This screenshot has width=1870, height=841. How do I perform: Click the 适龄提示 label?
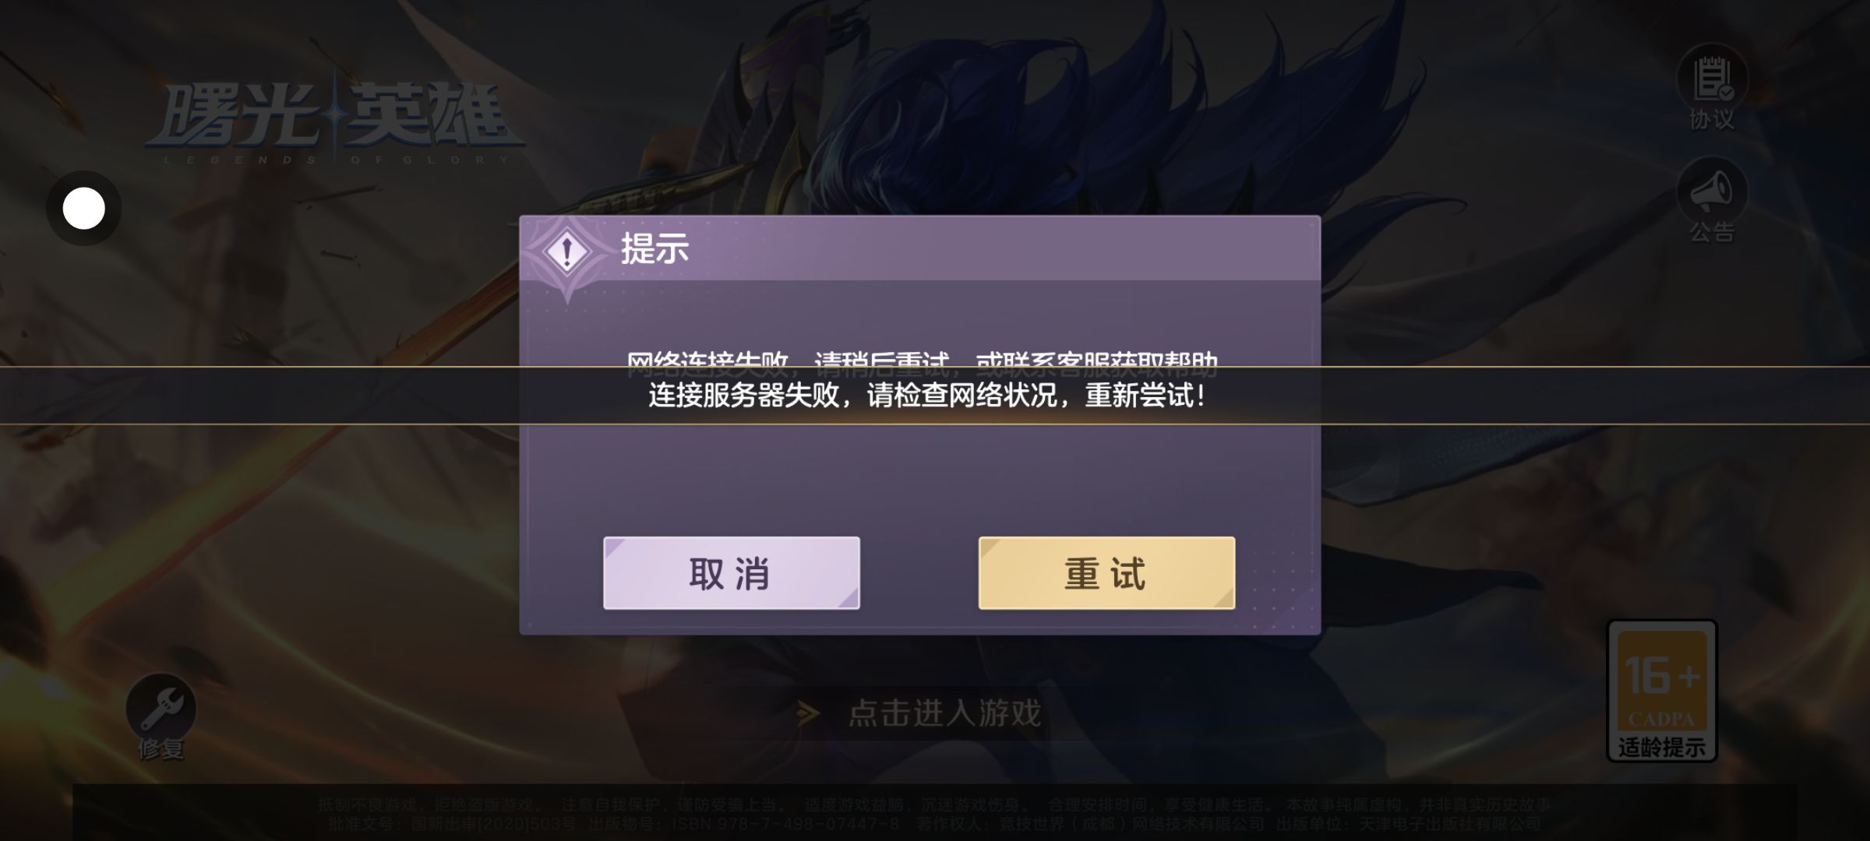(1662, 747)
